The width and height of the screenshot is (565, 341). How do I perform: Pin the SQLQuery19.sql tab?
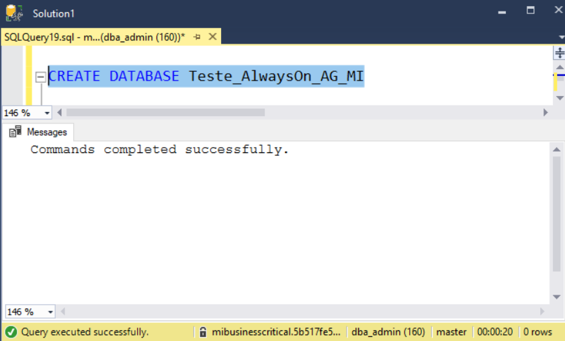[x=197, y=37]
